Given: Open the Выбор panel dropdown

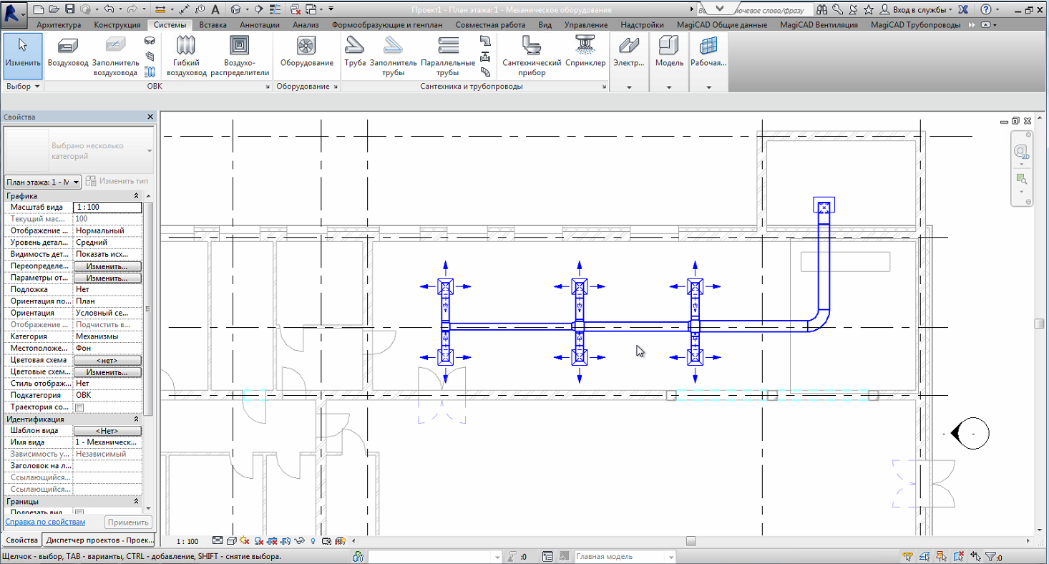Looking at the screenshot, I should [x=23, y=87].
